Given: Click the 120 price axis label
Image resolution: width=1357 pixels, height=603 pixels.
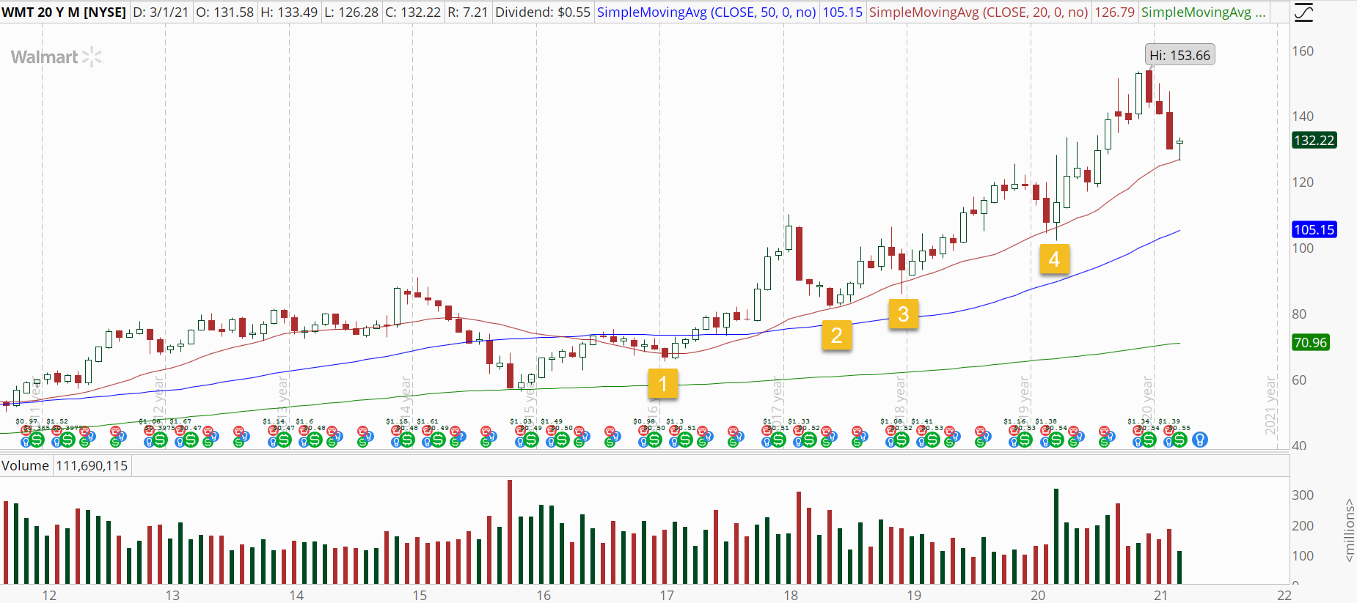Looking at the screenshot, I should tap(1303, 182).
